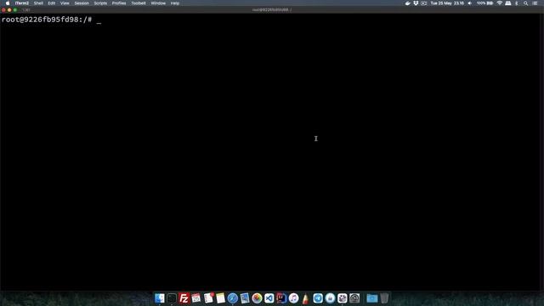Open the Toolbelt menu
Viewport: 544px width, 306px height.
(x=139, y=3)
